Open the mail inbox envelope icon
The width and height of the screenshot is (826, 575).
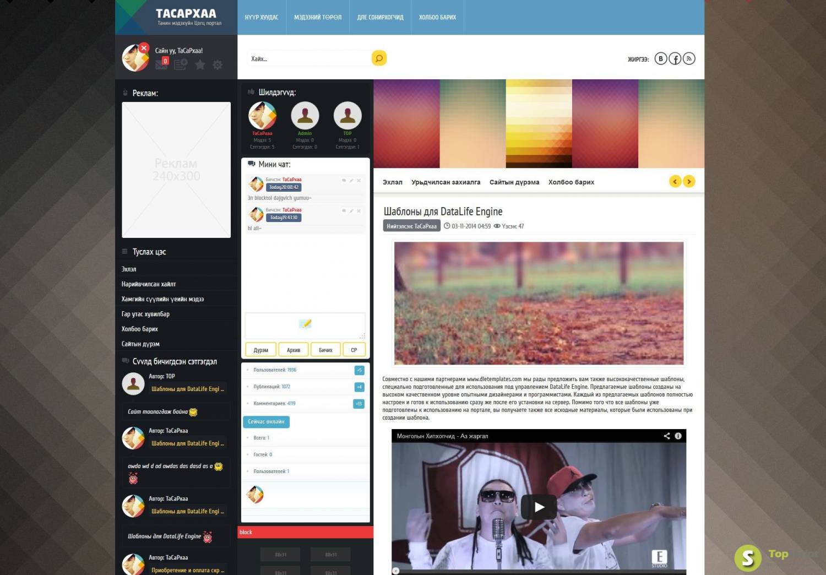click(x=161, y=64)
